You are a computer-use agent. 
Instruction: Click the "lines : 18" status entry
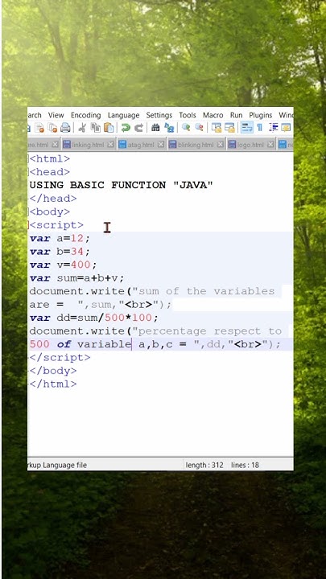(245, 465)
